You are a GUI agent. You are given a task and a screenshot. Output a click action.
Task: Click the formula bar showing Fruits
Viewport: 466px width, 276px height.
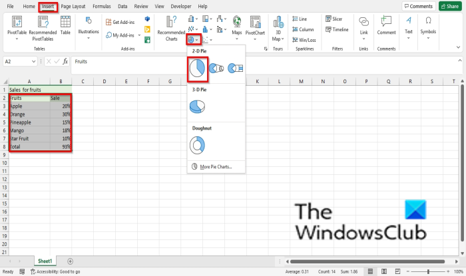pyautogui.click(x=264, y=65)
